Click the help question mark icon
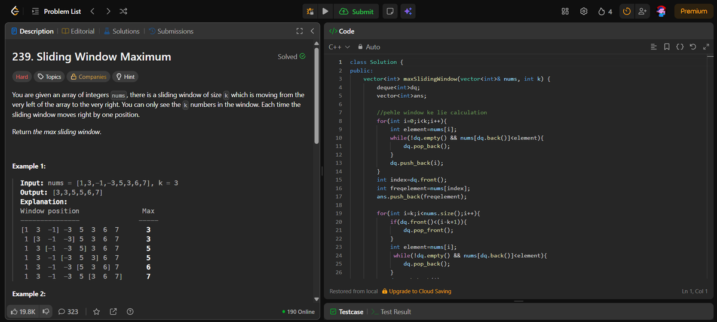The height and width of the screenshot is (322, 717). [129, 311]
